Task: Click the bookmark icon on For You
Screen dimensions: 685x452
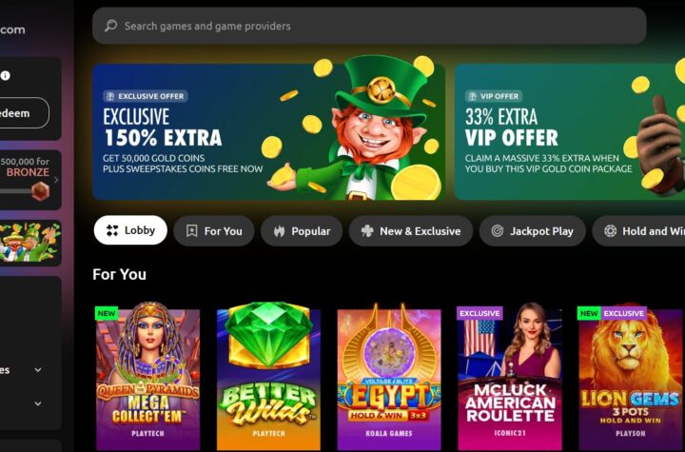Action: (192, 231)
